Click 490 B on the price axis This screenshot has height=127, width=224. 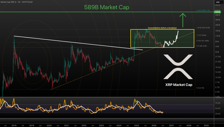217,15
